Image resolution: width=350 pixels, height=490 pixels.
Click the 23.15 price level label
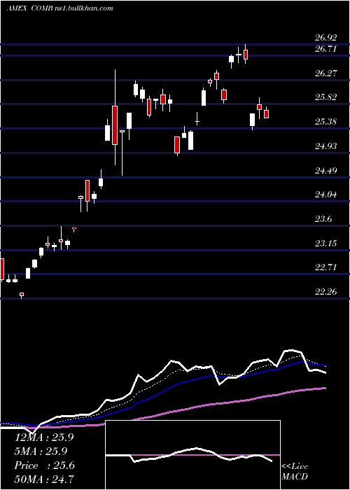pos(326,244)
